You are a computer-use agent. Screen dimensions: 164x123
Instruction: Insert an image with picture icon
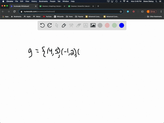93,25
